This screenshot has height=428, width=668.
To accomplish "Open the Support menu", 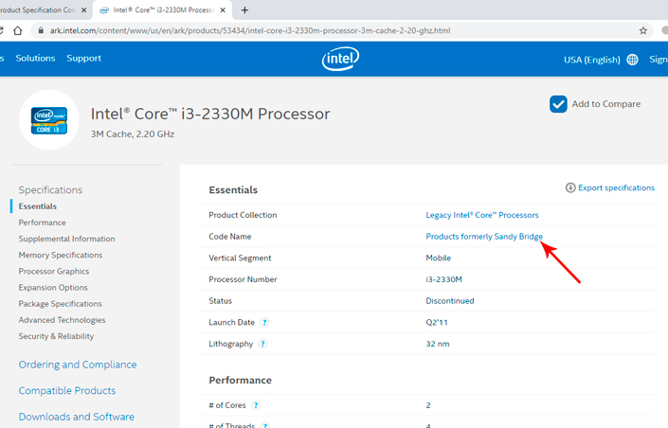I will click(84, 58).
